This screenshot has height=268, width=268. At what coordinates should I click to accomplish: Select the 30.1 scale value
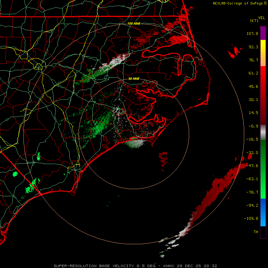point(253,100)
